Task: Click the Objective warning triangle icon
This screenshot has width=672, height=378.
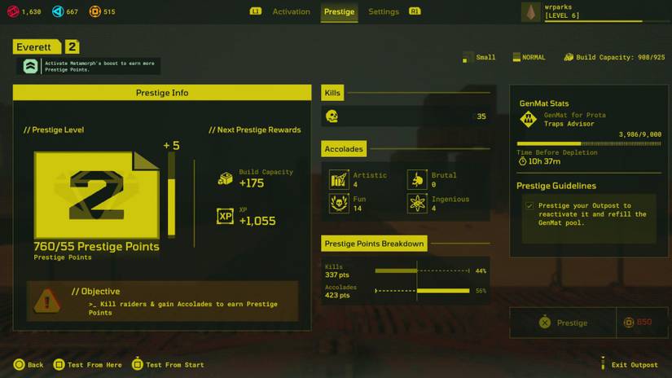Action: pyautogui.click(x=47, y=301)
